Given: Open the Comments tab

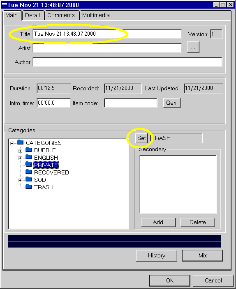Looking at the screenshot, I should coord(61,15).
